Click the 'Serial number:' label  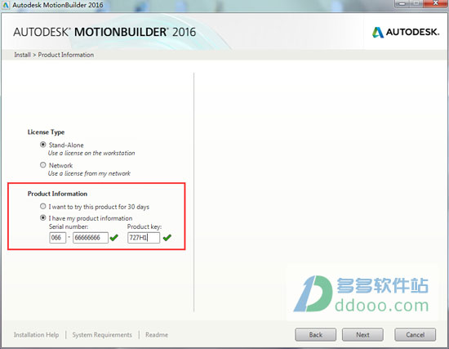[x=69, y=226]
